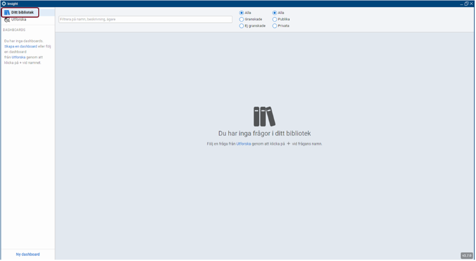The image size is (476, 261).
Task: Select the Granskade radio button
Action: pos(241,20)
